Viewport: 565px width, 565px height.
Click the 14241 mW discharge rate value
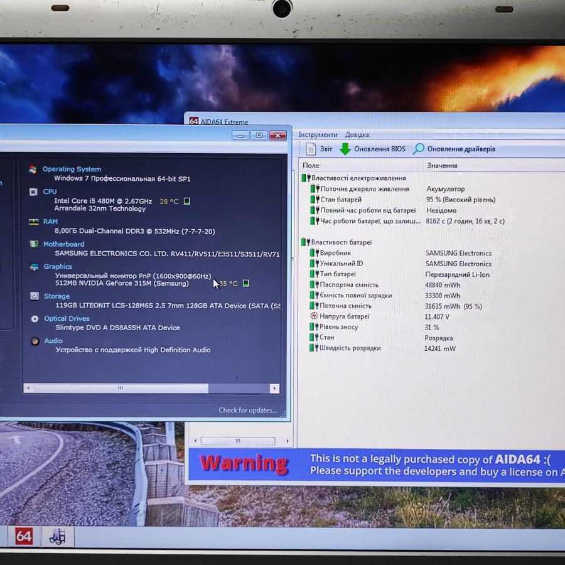pos(439,348)
